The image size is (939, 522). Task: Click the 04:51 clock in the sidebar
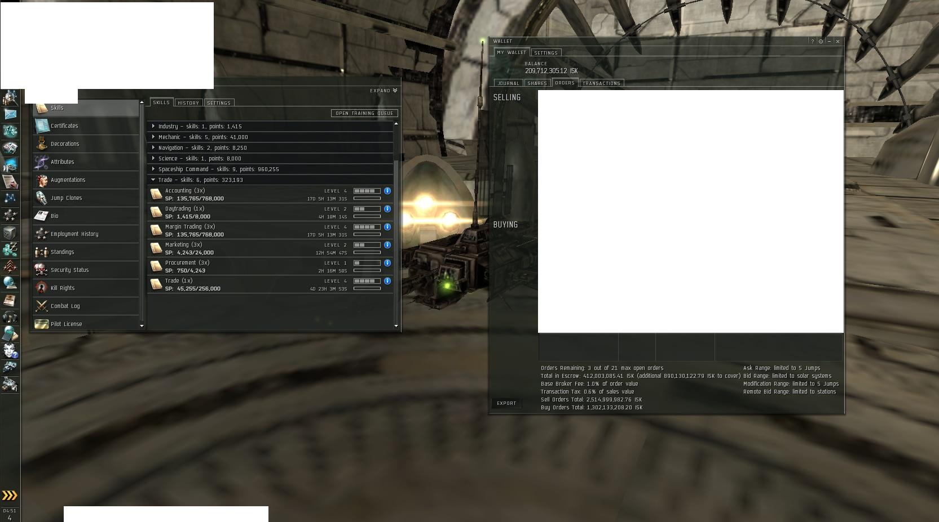click(10, 511)
